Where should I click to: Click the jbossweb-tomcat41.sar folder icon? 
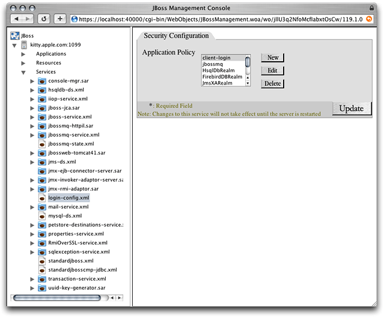coord(42,153)
